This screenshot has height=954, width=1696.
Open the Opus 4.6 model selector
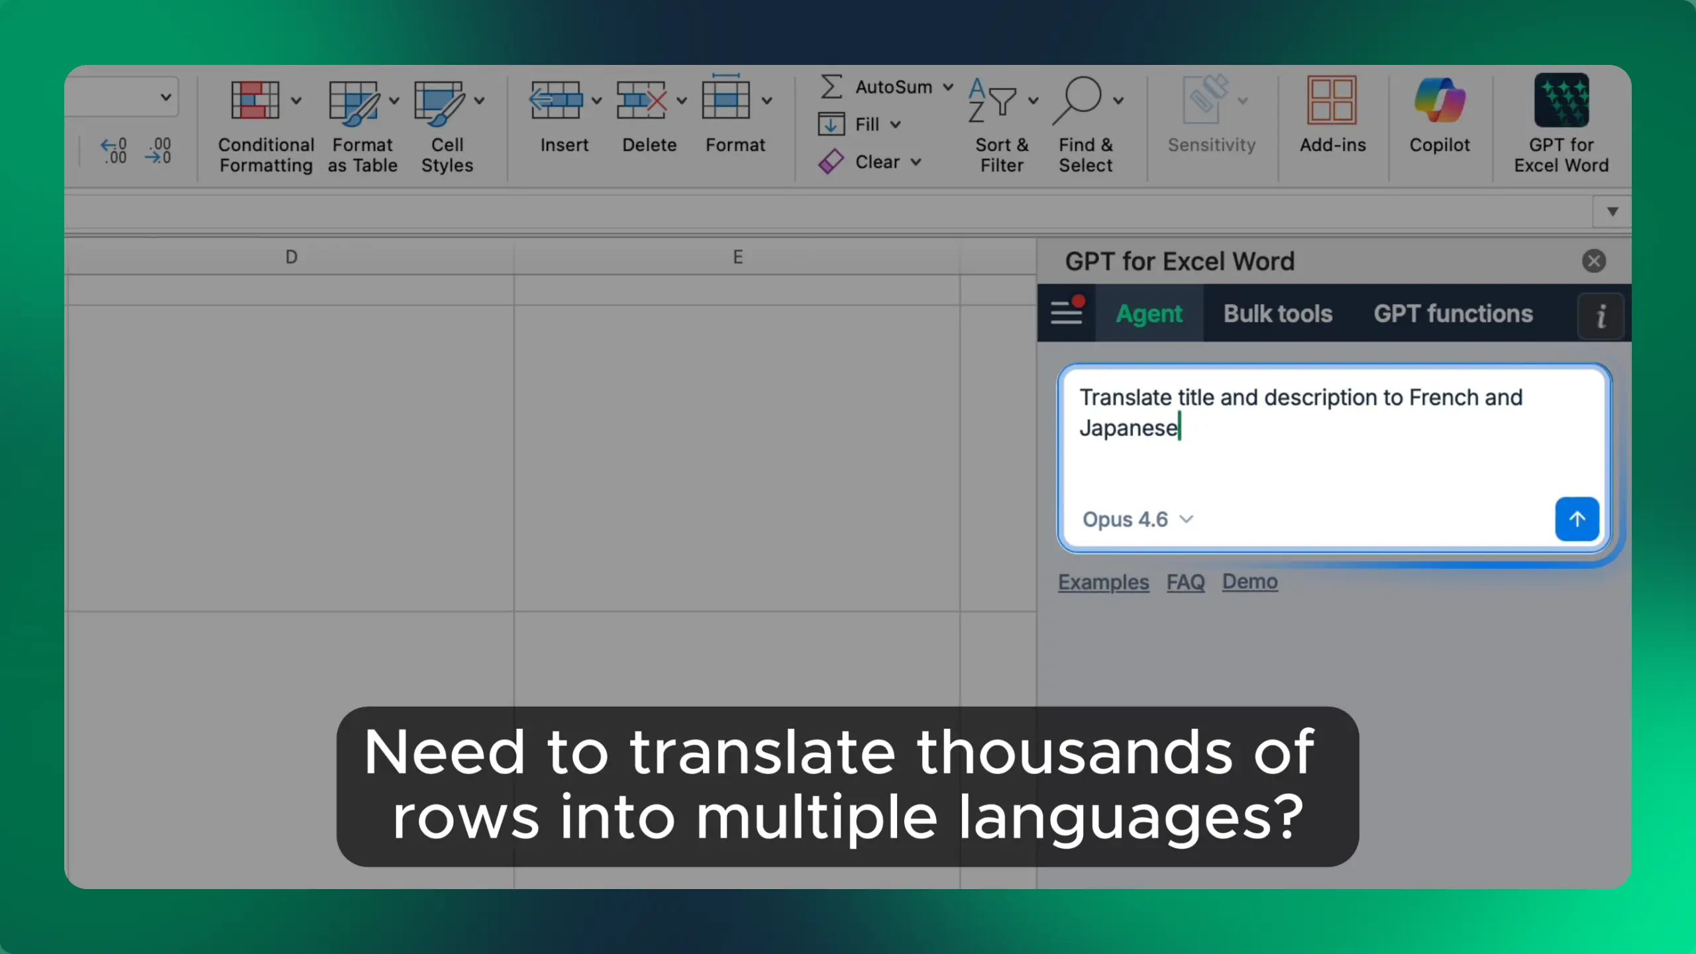coord(1137,519)
